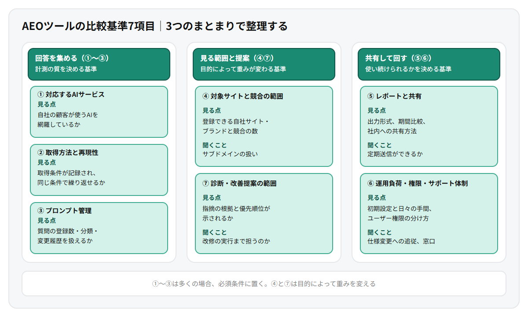Click the footer note starting '①〜③は多くの場合'
This screenshot has height=317, width=528.
[x=264, y=284]
